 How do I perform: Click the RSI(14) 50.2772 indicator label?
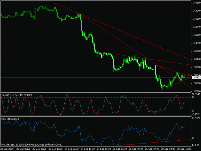10,119
